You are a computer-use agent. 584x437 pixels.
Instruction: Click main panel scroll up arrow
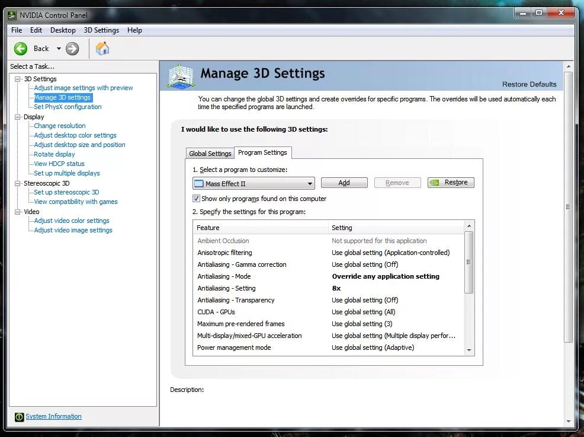point(569,66)
